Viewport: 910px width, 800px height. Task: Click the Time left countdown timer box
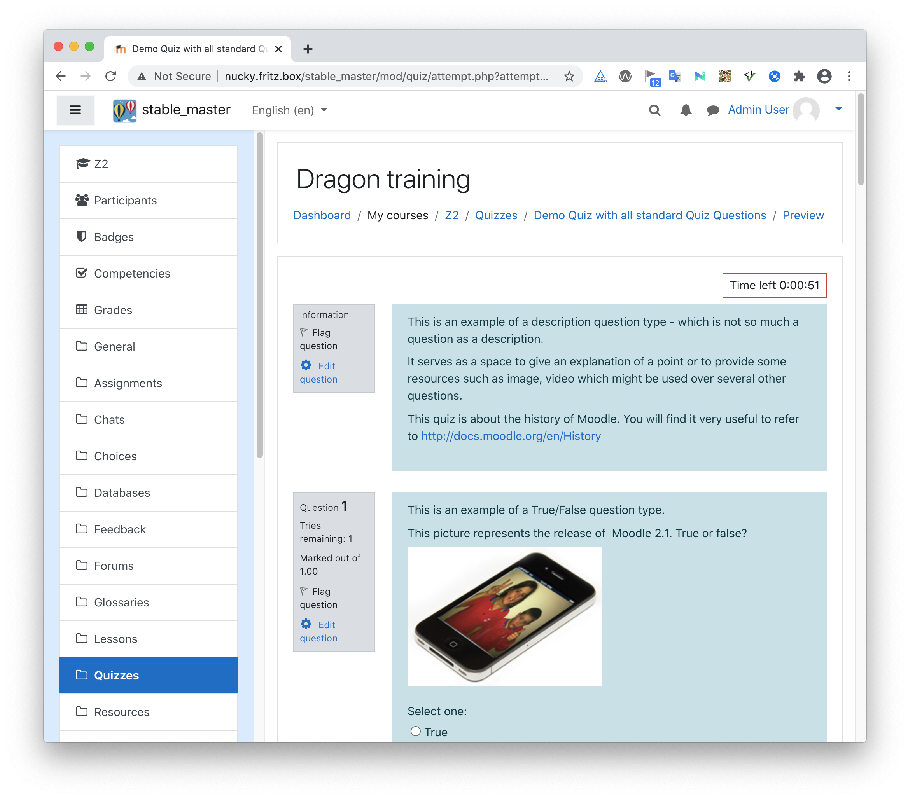(774, 285)
